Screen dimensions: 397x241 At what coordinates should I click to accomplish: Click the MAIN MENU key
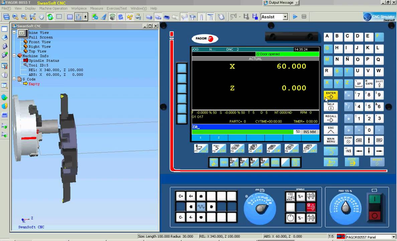coord(330,140)
